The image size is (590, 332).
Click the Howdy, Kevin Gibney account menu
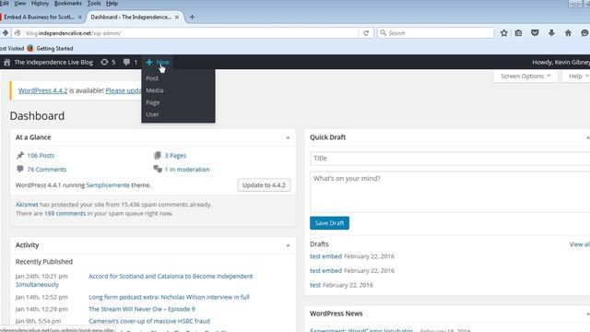pyautogui.click(x=561, y=62)
